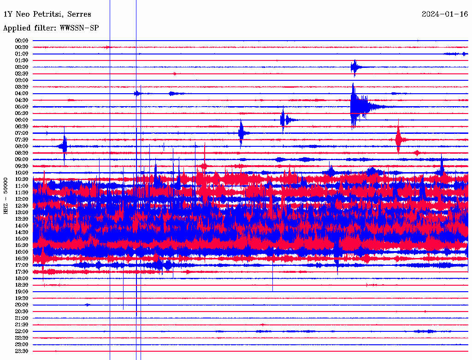Select the 14:30 time label
Viewport: 472px width, 360px height.
pos(22,232)
